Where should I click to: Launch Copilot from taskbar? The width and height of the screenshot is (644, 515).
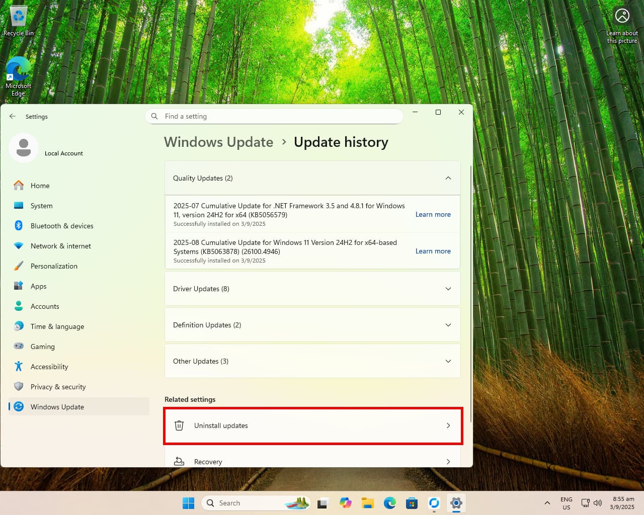(346, 503)
